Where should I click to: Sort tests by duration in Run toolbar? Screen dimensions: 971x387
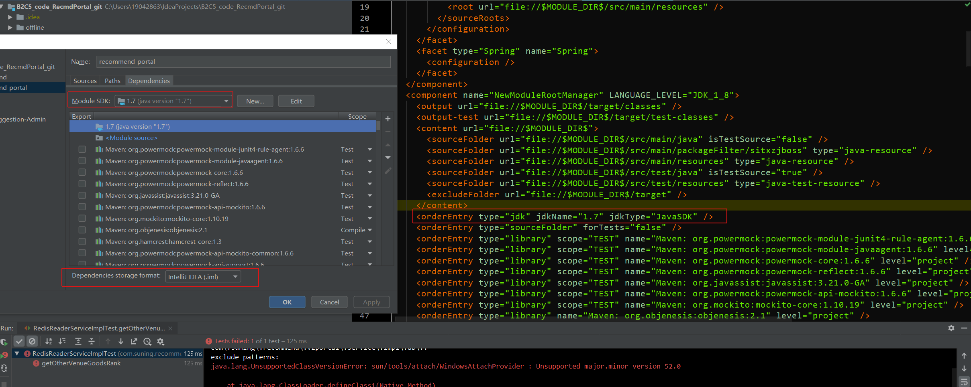point(62,341)
